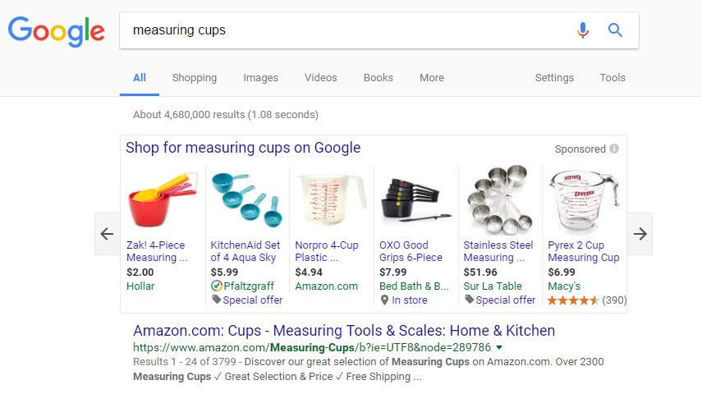Open the More search categories menu
Image resolution: width=702 pixels, height=403 pixels.
(x=432, y=77)
